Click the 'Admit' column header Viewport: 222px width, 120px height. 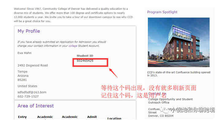(x=92, y=117)
